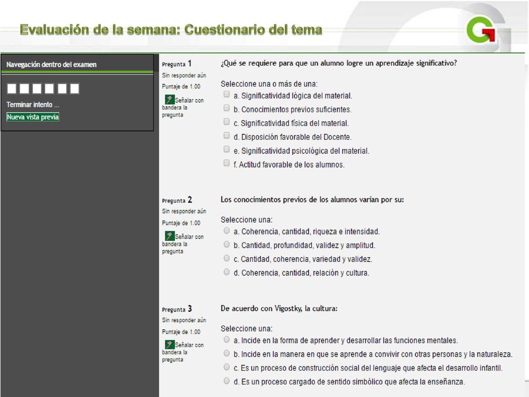Viewport: 529px width, 397px height.
Task: Go to question 1 navigation box
Action: coord(12,89)
